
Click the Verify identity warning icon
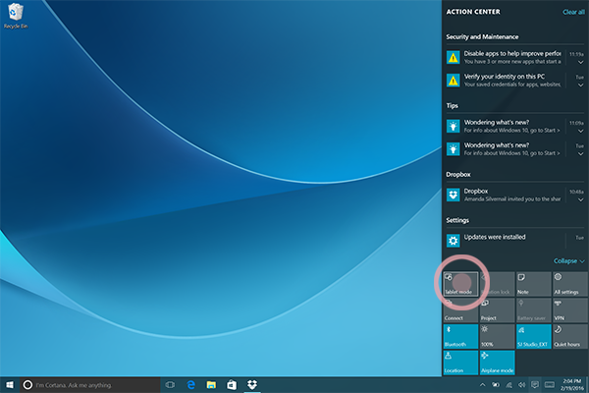click(x=453, y=81)
